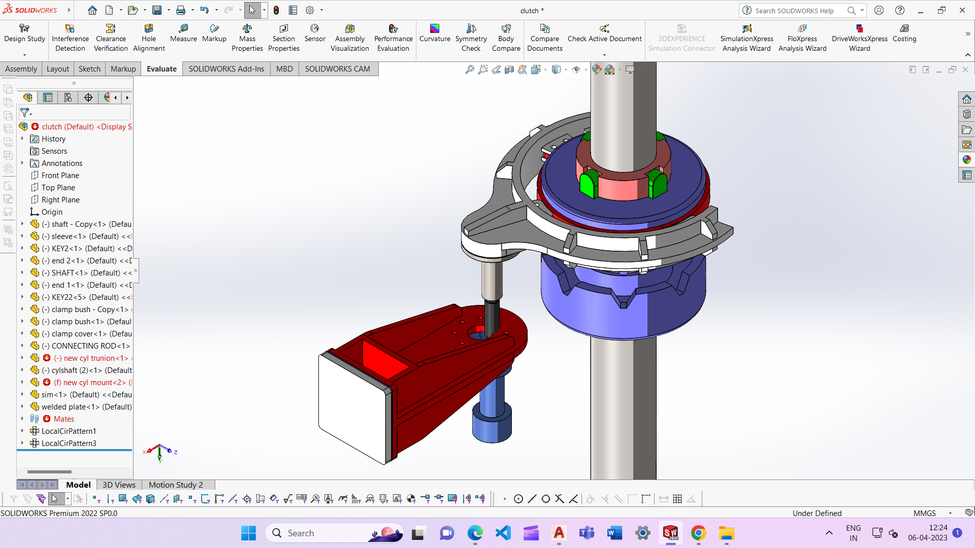This screenshot has height=548, width=975.
Task: Open the Interference Detection tool
Action: [70, 38]
